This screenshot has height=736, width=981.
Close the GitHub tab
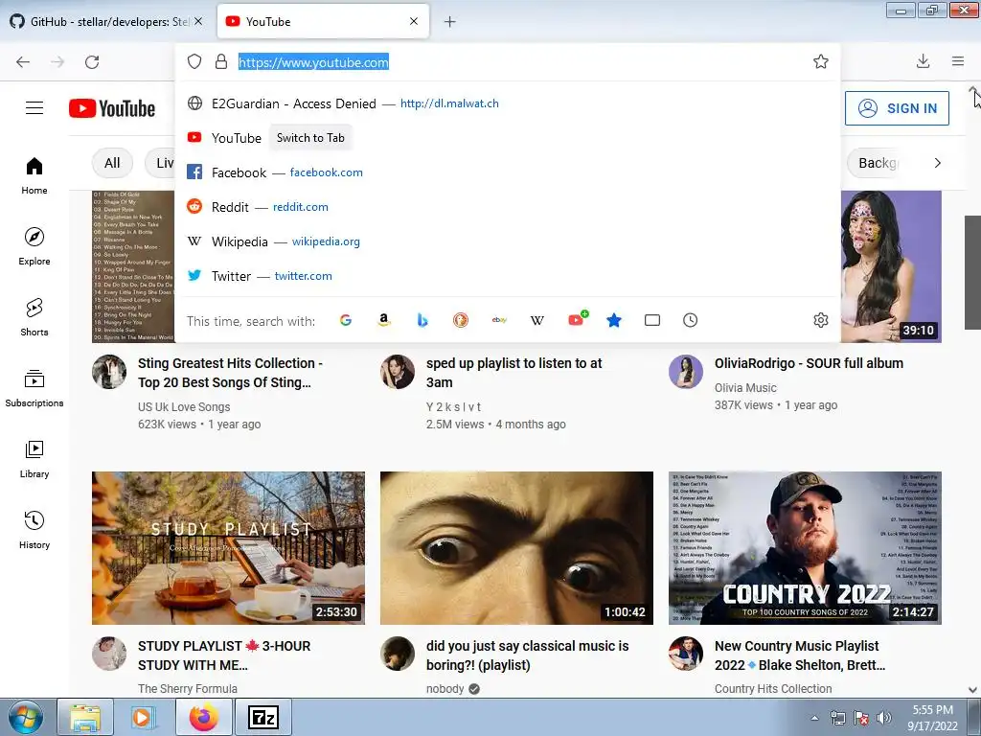point(198,21)
